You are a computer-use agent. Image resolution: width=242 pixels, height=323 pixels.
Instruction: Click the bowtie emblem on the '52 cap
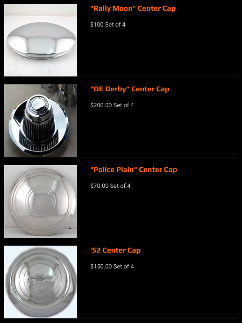41,278
